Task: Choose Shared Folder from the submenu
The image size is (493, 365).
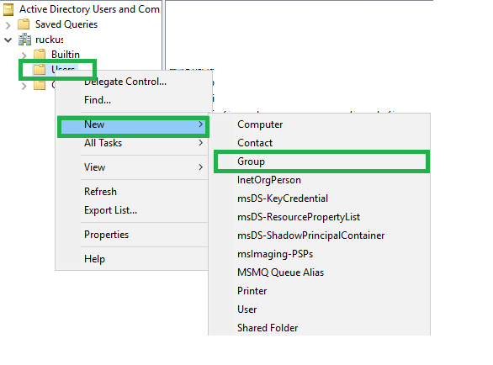Action: pyautogui.click(x=268, y=328)
